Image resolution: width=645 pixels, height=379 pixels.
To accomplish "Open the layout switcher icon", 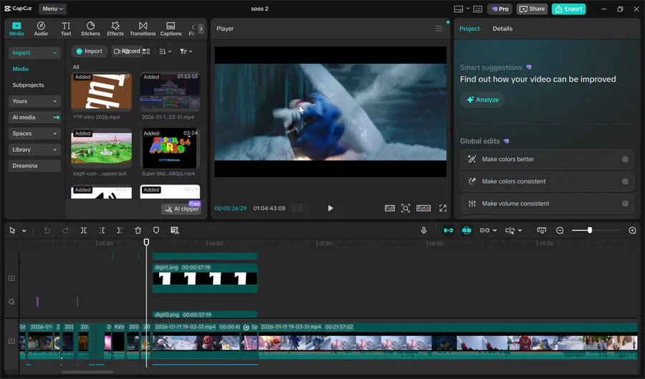I will (459, 9).
